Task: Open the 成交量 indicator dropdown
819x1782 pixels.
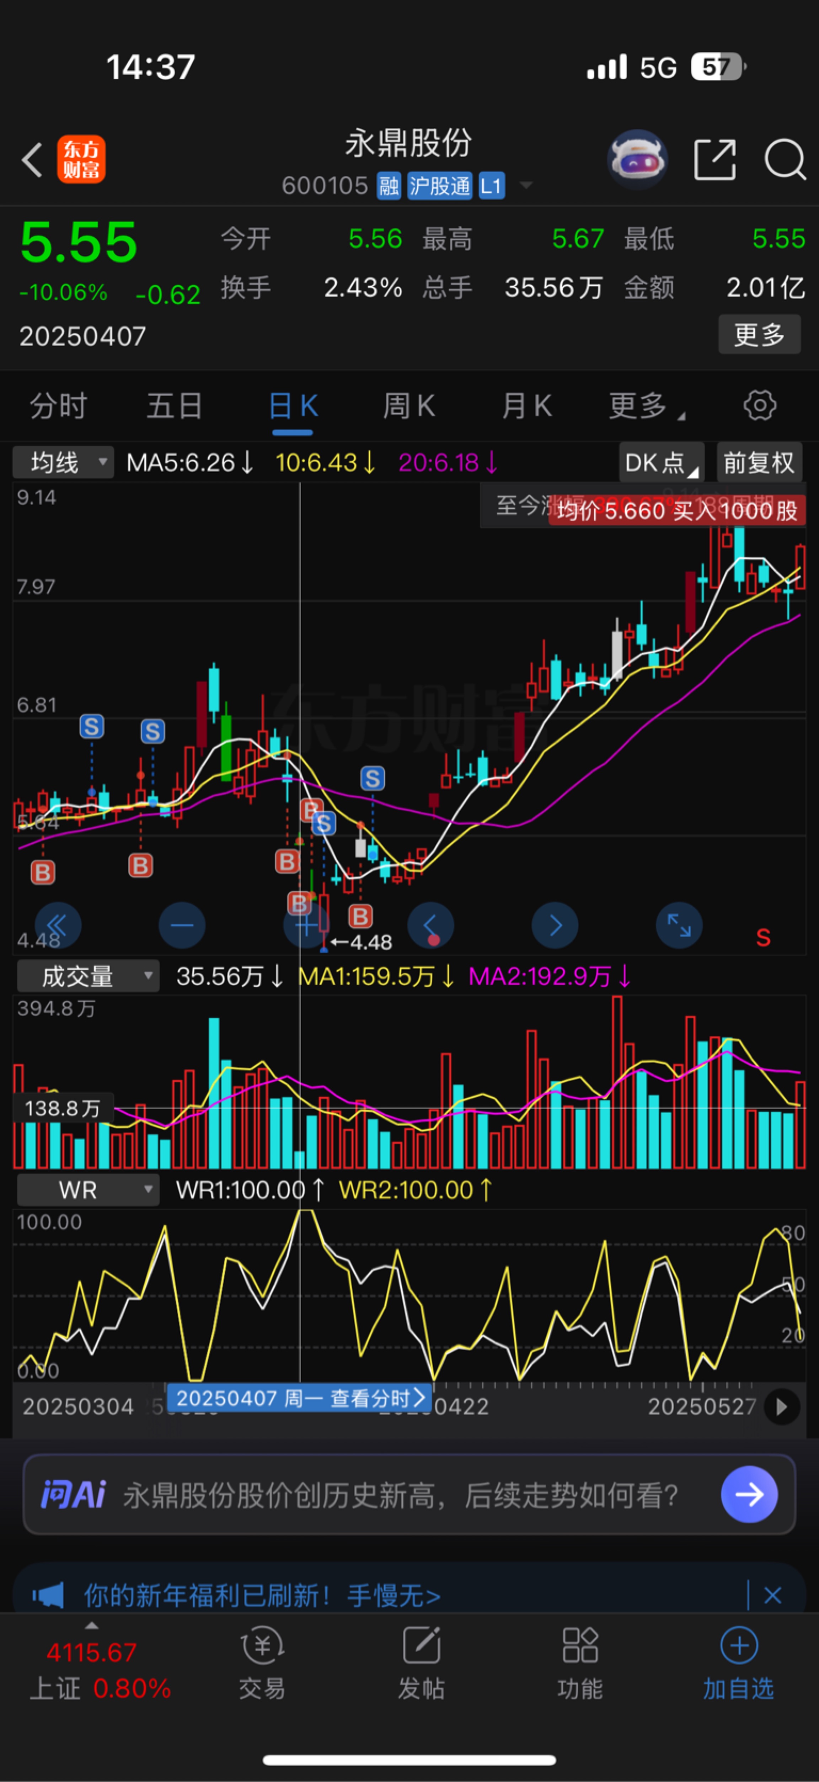Action: (88, 976)
